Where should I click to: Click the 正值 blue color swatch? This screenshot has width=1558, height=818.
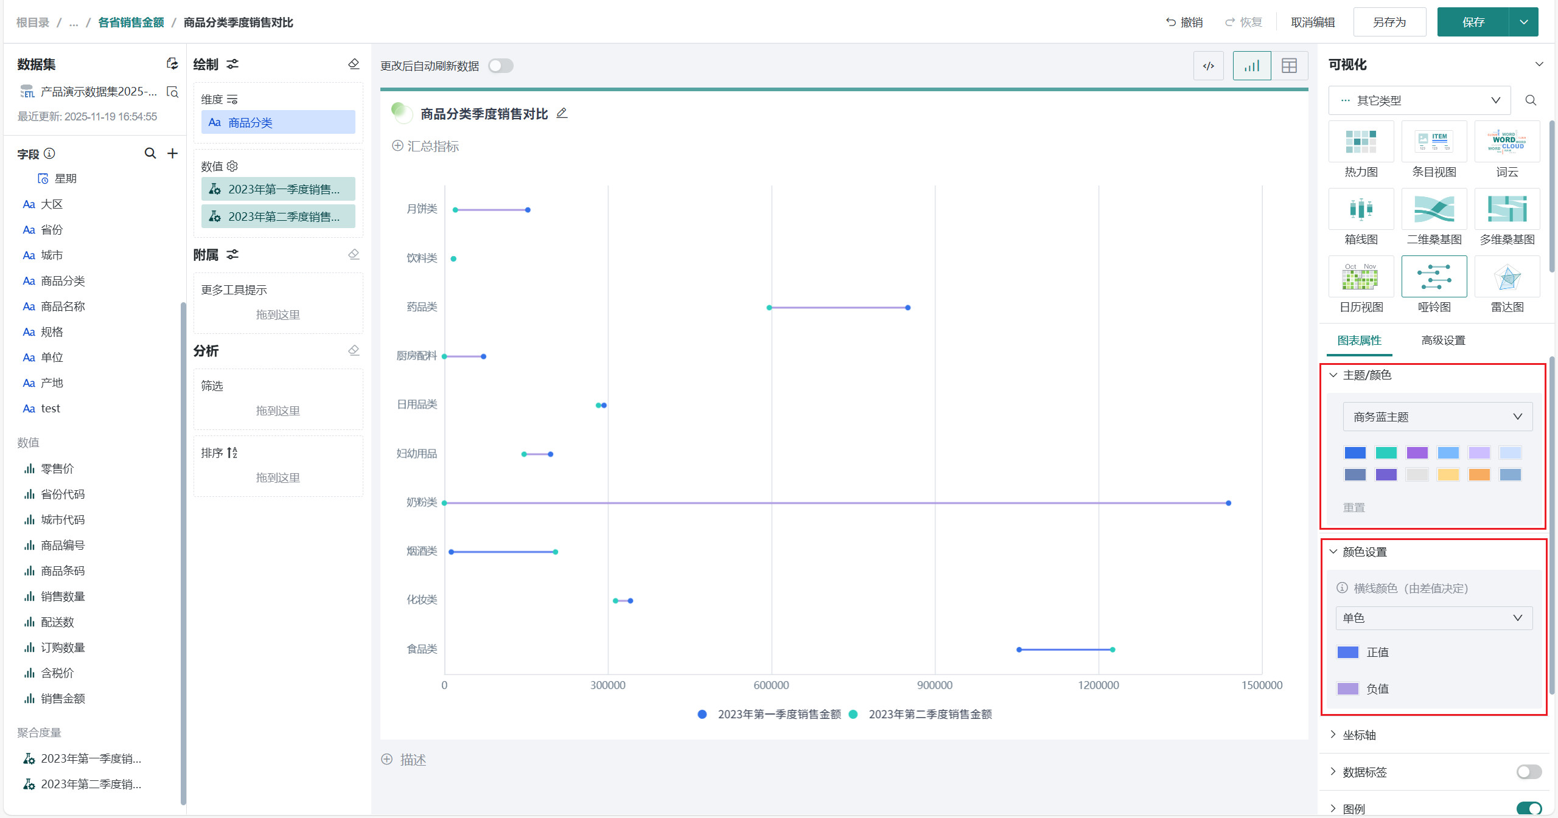[1348, 652]
